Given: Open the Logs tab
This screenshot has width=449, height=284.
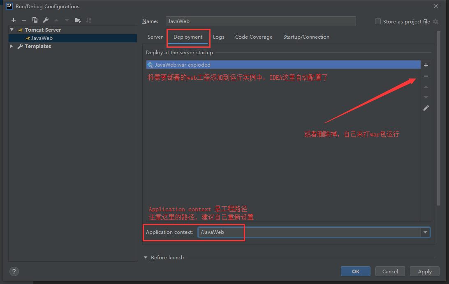Looking at the screenshot, I should click(x=218, y=37).
